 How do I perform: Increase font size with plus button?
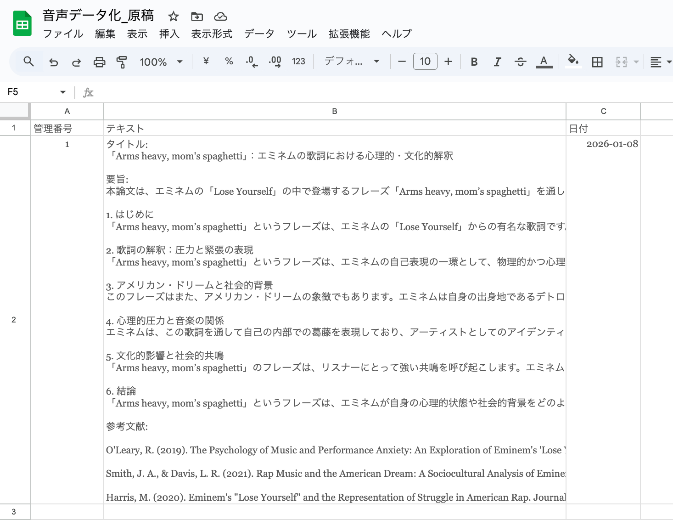coord(449,62)
